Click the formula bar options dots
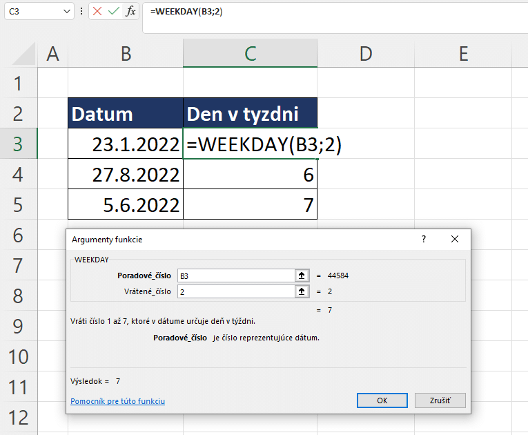 click(x=81, y=12)
